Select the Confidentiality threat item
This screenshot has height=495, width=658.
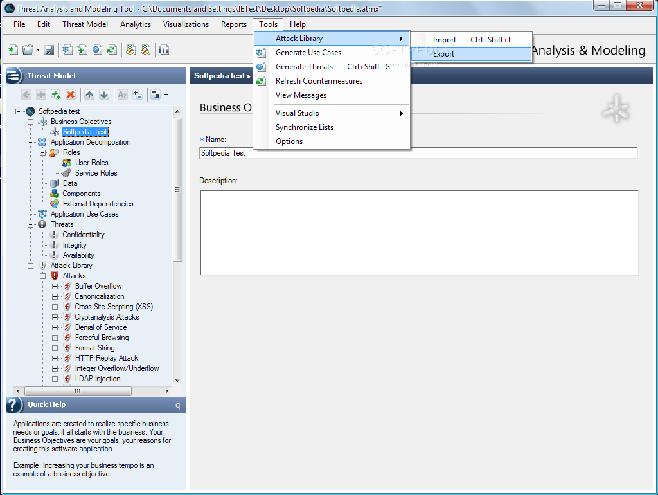[84, 235]
